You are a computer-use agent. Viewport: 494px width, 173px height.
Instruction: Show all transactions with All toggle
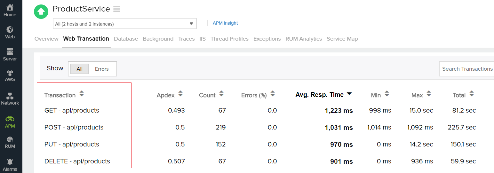79,69
